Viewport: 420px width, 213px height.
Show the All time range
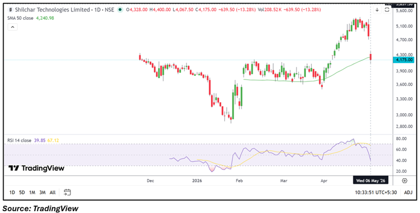point(53,192)
